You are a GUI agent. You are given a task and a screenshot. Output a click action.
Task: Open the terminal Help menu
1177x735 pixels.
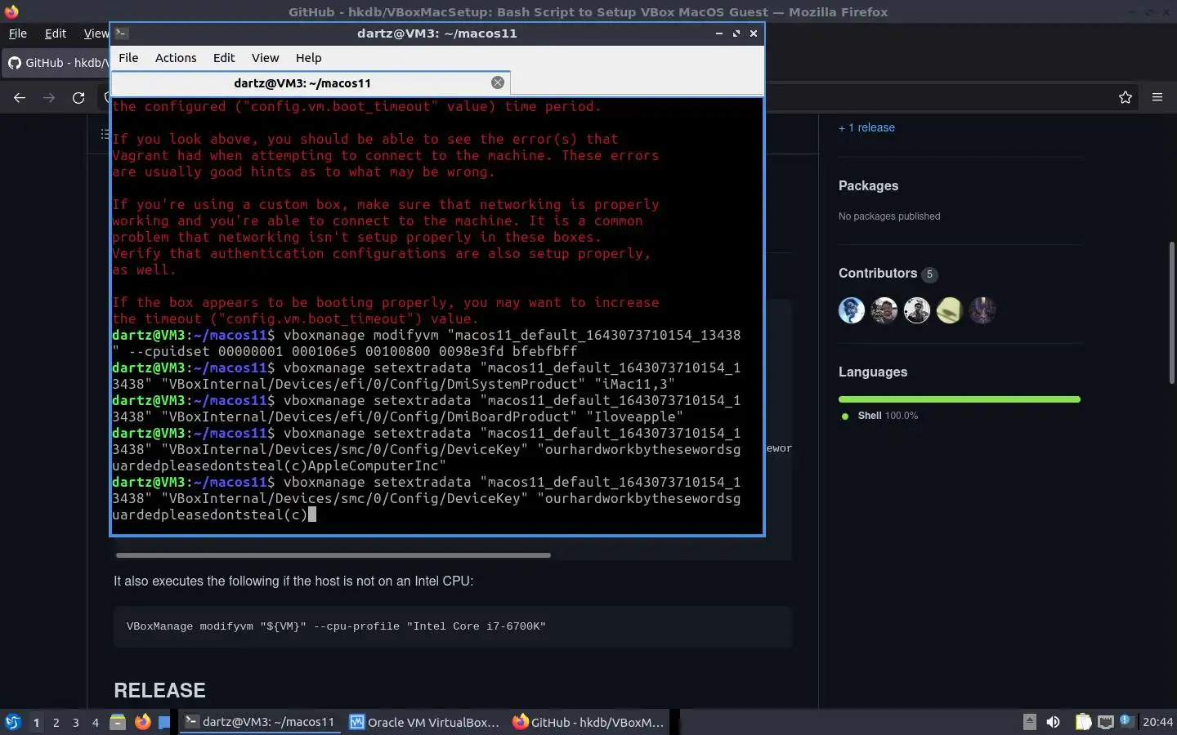click(308, 58)
